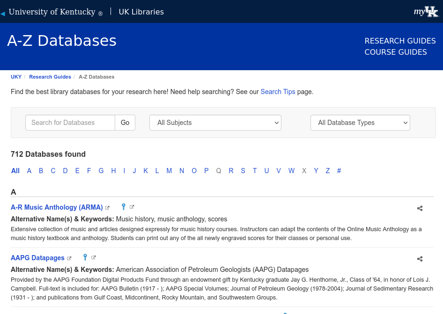Viewport: 443px width, 314px height.
Task: Click the back arrow beside University of Kentucky
Action: (x=3, y=14)
